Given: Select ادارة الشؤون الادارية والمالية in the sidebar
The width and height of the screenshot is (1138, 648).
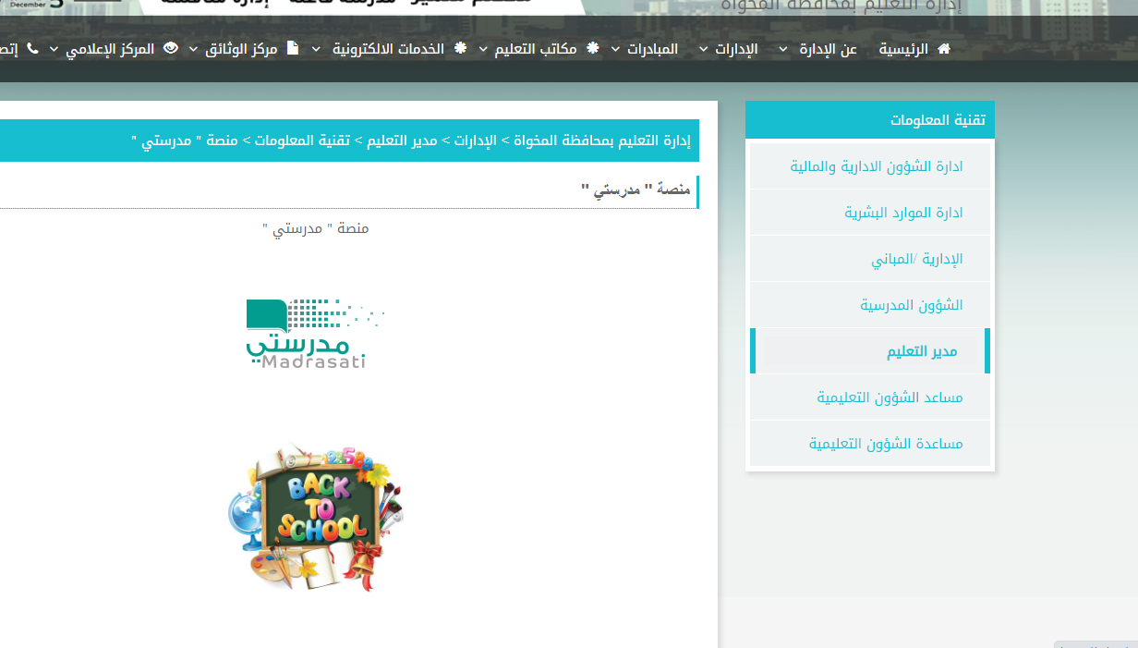Looking at the screenshot, I should coord(870,166).
